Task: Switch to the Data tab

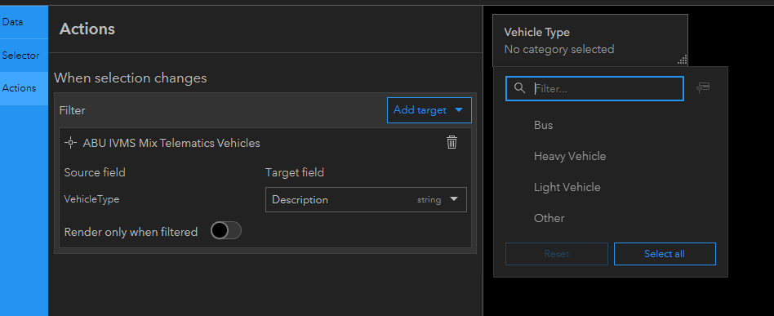Action: point(24,22)
